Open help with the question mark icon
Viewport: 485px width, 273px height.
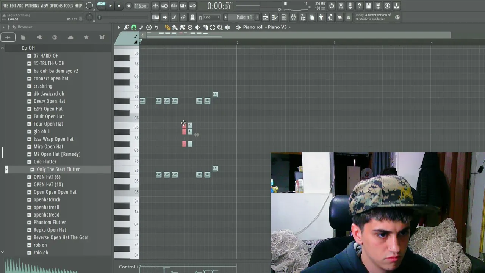[x=359, y=6]
